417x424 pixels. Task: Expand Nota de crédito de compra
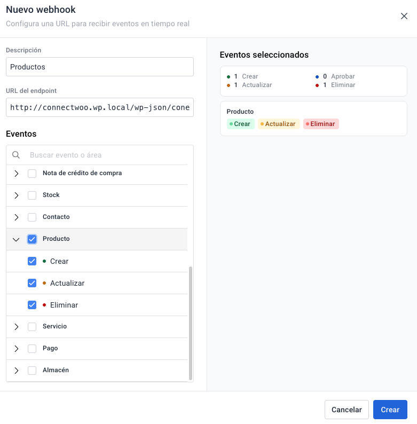pyautogui.click(x=16, y=174)
